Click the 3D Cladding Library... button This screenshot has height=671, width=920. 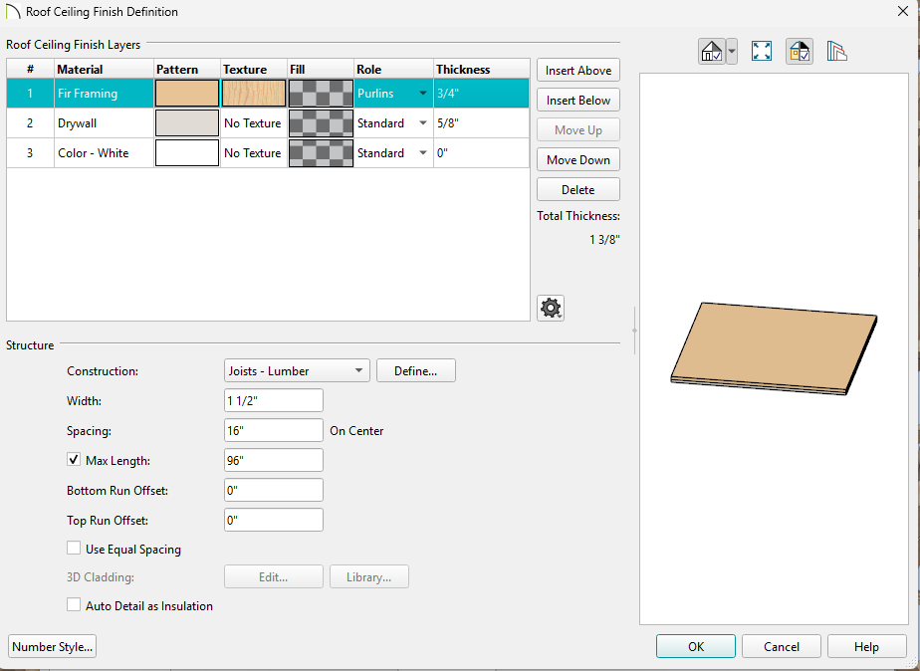point(369,576)
